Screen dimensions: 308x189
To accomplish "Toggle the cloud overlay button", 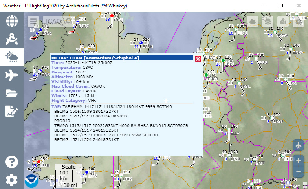I will pos(252,21).
